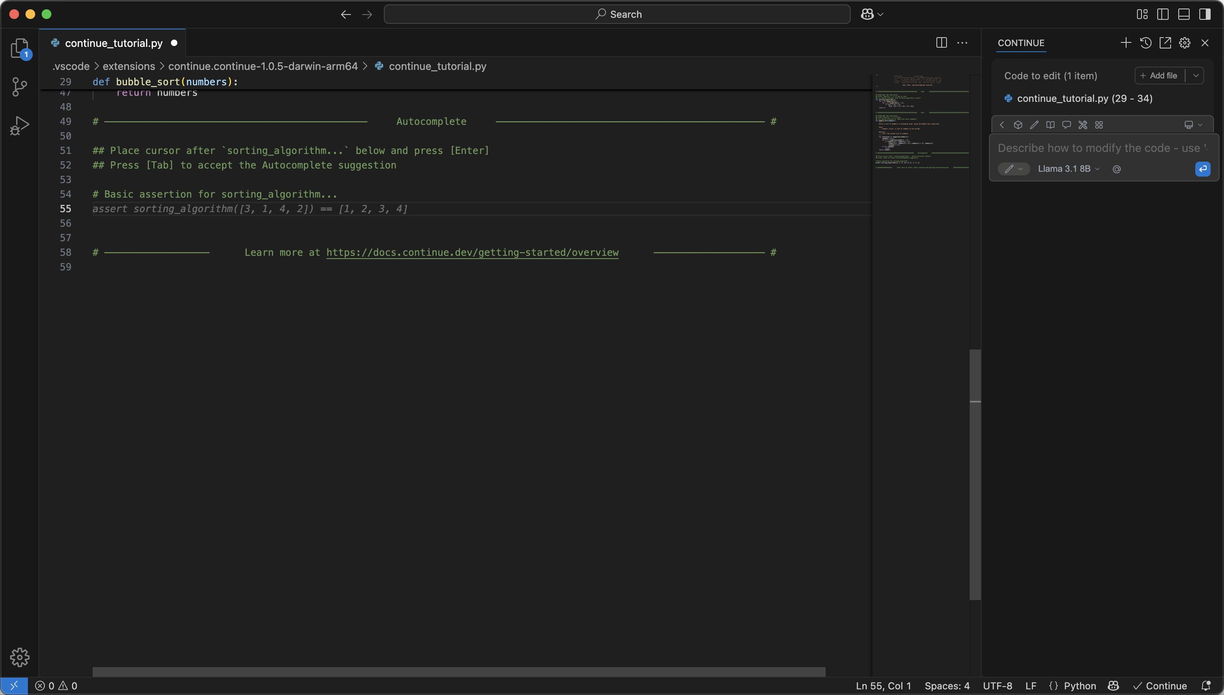Select the CONTINUE panel tab
The image size is (1224, 695).
coord(1021,43)
